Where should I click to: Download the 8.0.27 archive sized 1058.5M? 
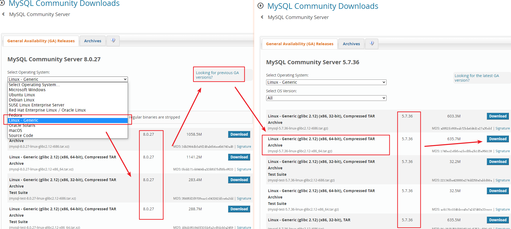[239, 134]
